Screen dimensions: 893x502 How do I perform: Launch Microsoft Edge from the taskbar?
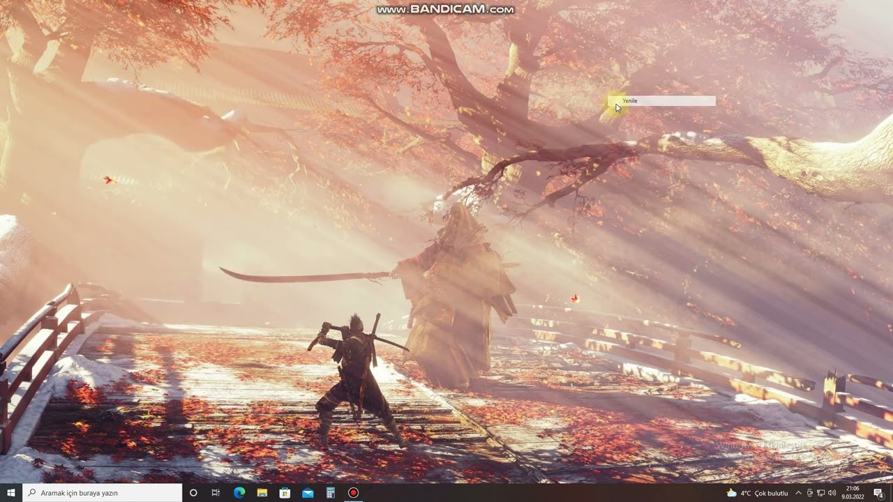tap(239, 493)
